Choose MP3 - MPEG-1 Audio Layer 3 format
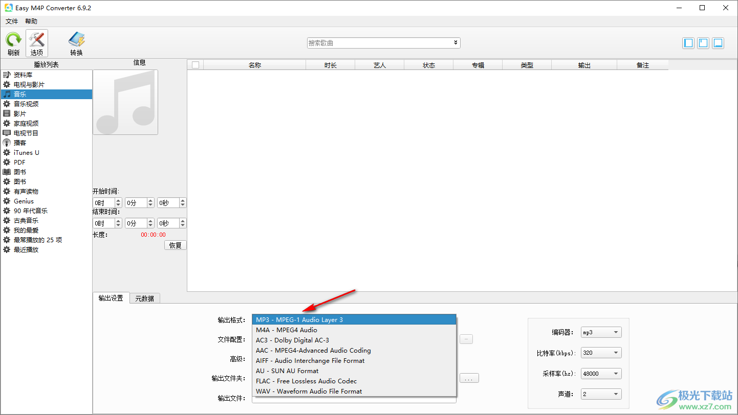Image resolution: width=738 pixels, height=415 pixels. pos(354,319)
